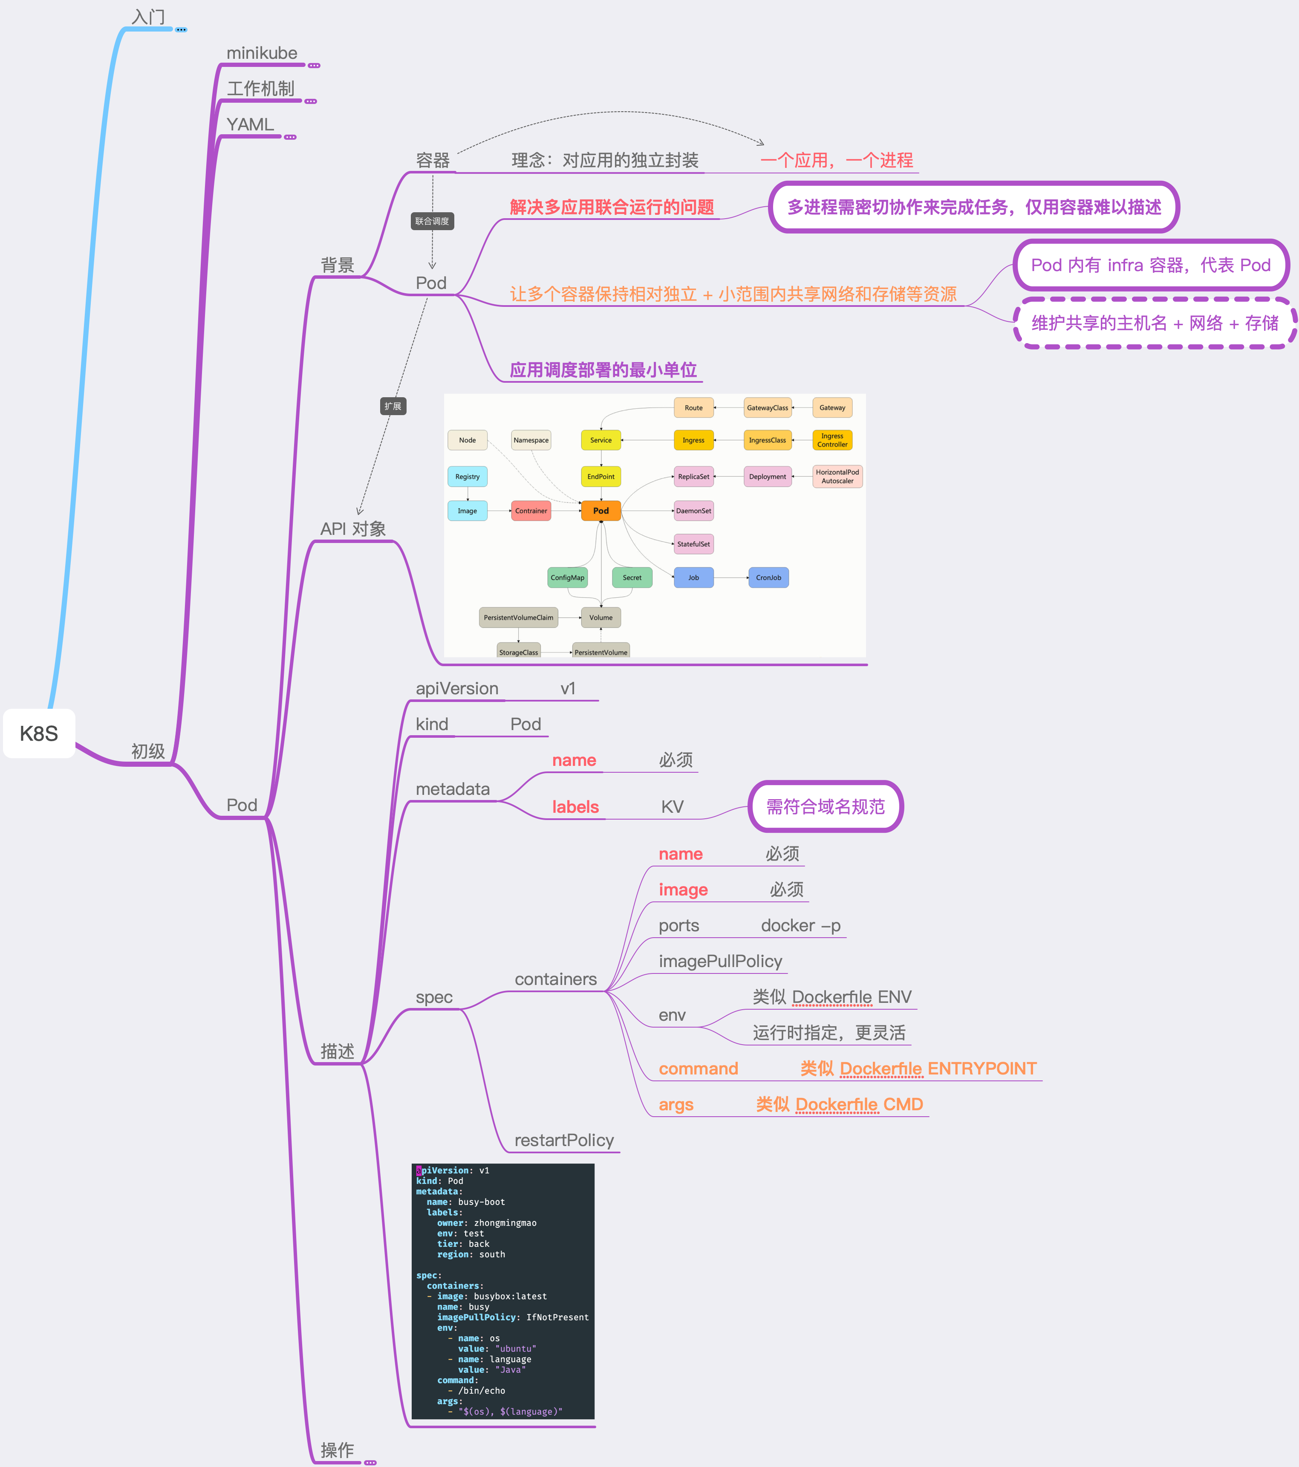Click the Registry box in diagram
The width and height of the screenshot is (1299, 1467).
pos(467,476)
